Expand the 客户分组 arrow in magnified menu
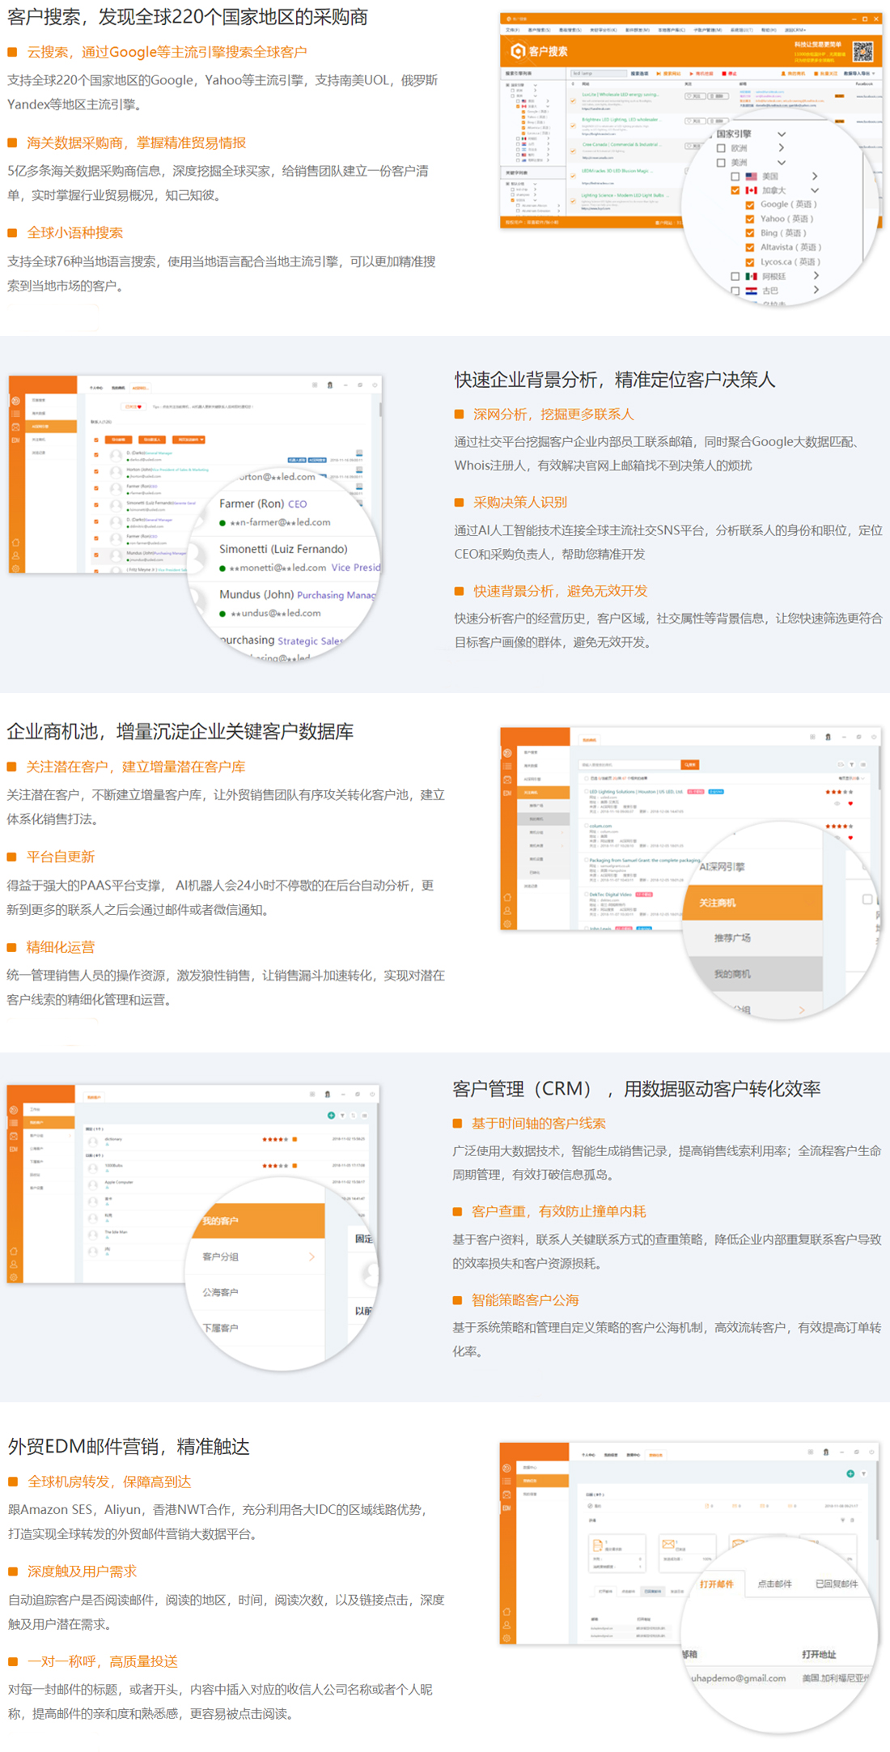890x1752 pixels. [x=311, y=1257]
